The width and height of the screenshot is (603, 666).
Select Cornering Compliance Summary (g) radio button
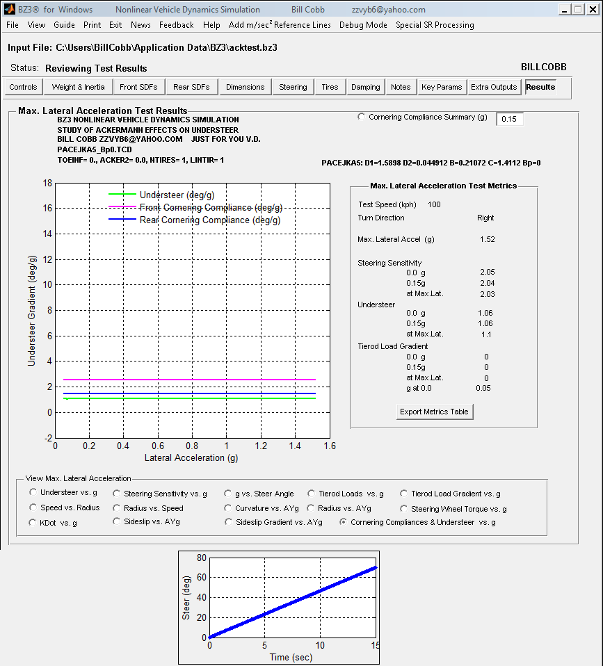[x=362, y=117]
